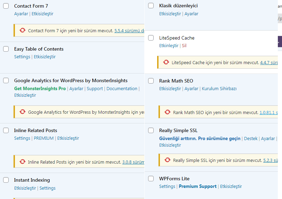Deactivate Klasik düzenleyici with Etkisizleştir
This screenshot has height=199, width=282.
(170, 14)
